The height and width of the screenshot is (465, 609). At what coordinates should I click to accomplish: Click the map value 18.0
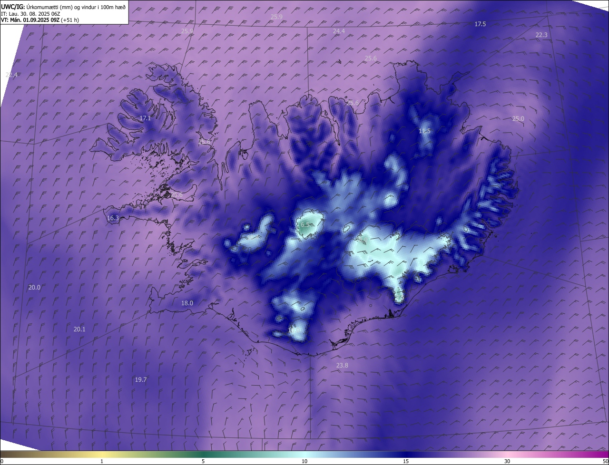pos(187,303)
